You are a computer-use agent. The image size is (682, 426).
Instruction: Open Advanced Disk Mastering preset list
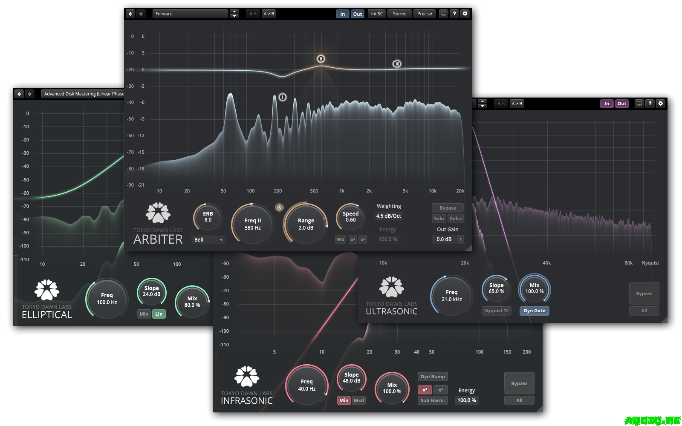click(83, 94)
